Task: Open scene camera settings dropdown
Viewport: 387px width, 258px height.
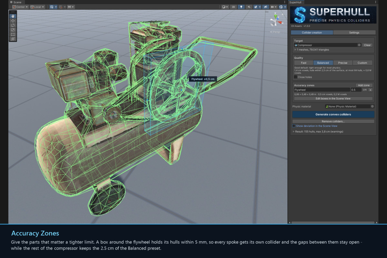Action: (274, 7)
